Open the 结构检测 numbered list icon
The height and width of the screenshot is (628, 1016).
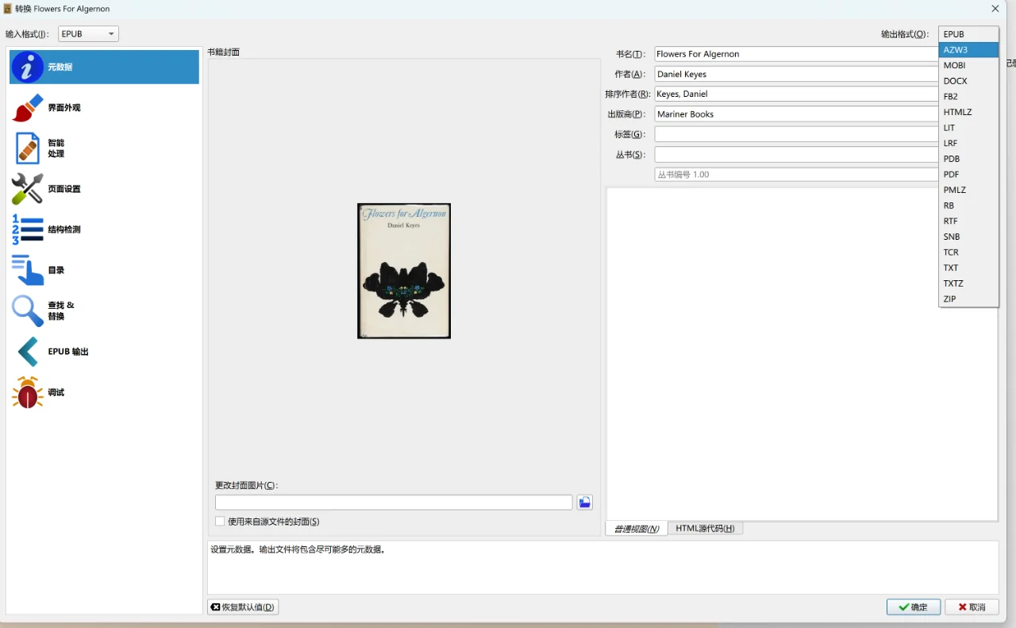coord(27,229)
